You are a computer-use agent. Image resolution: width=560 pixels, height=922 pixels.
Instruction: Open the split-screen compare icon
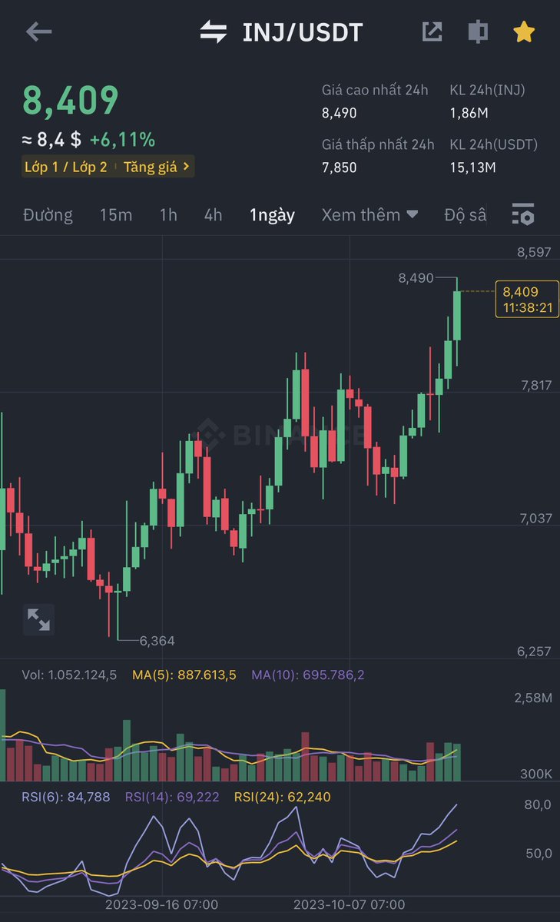(478, 32)
